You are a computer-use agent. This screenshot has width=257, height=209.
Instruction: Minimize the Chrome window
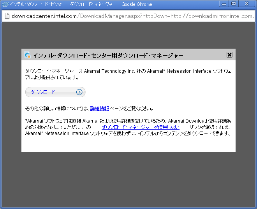coord(224,4)
